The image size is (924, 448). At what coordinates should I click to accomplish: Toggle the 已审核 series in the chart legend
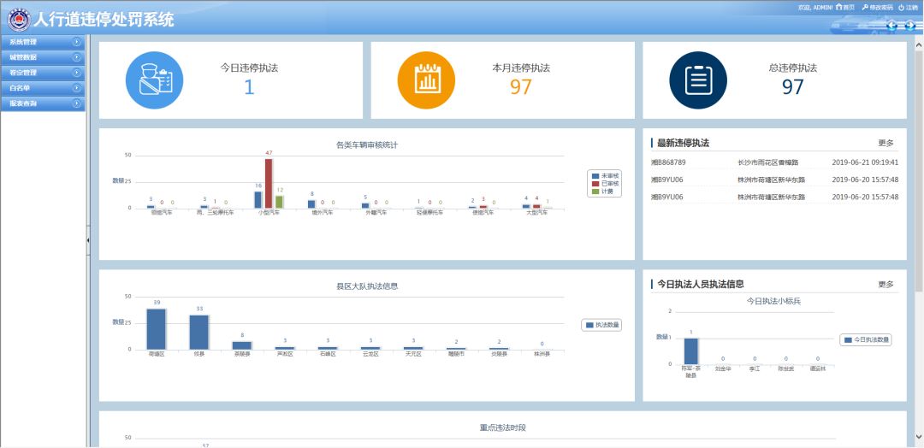pos(605,183)
